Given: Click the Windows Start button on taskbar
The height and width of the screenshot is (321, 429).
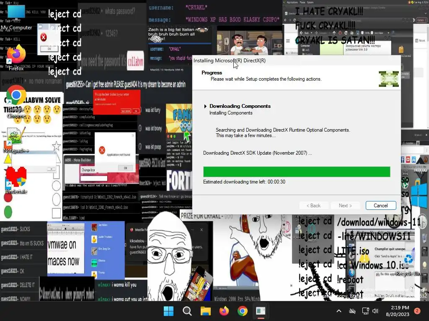Looking at the screenshot, I should [168, 311].
